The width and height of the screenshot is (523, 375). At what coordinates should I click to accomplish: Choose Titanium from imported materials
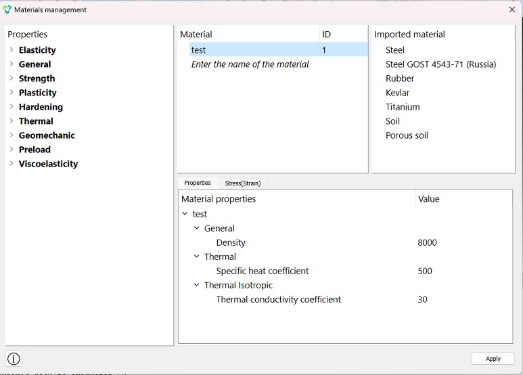click(x=403, y=107)
